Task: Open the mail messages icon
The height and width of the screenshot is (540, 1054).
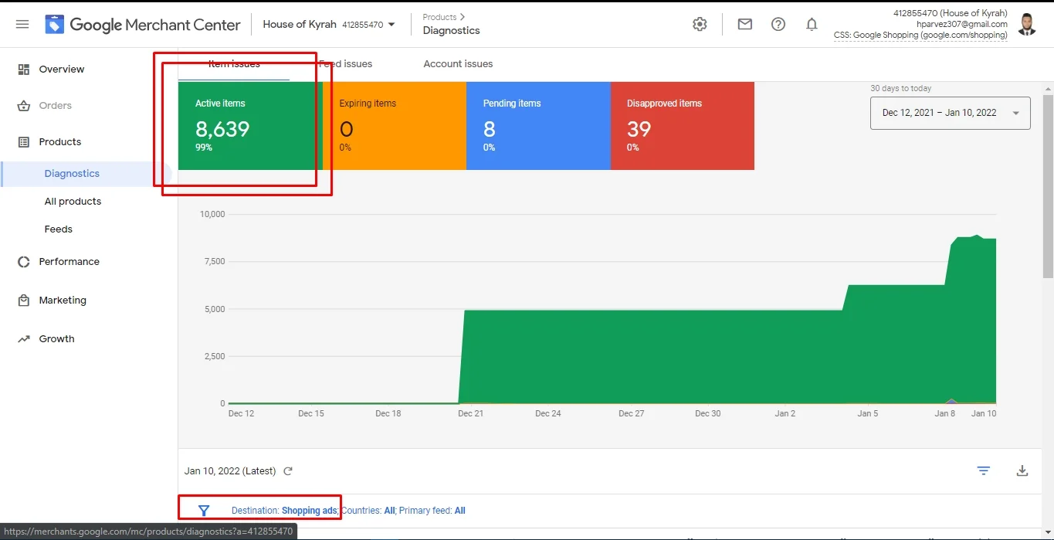Action: [744, 25]
